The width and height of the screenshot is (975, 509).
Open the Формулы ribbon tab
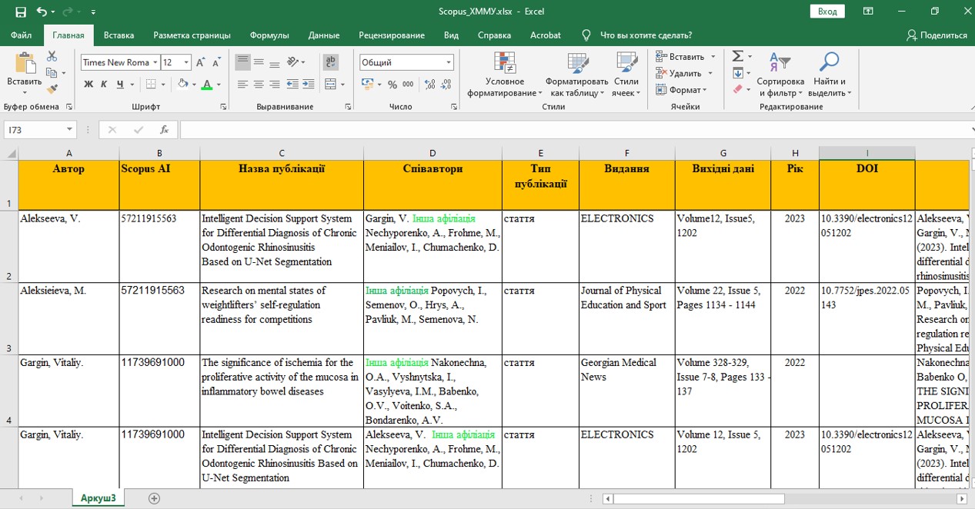point(269,35)
